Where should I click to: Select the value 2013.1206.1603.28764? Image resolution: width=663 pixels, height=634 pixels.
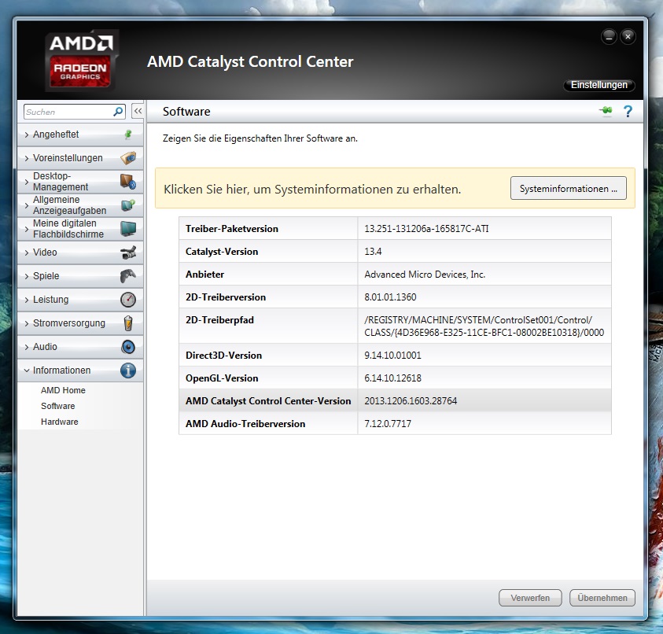click(x=411, y=401)
